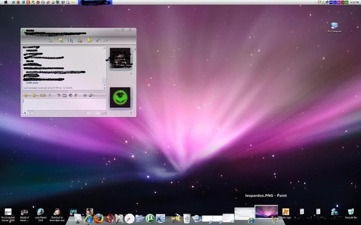
Task: Click the voice clip icon
Action: [50, 95]
